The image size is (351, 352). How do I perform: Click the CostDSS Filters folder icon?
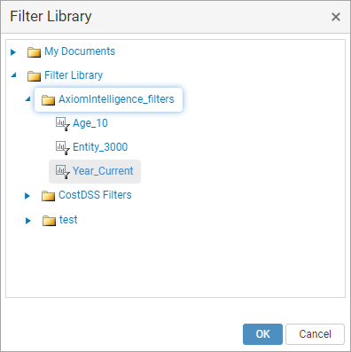48,196
